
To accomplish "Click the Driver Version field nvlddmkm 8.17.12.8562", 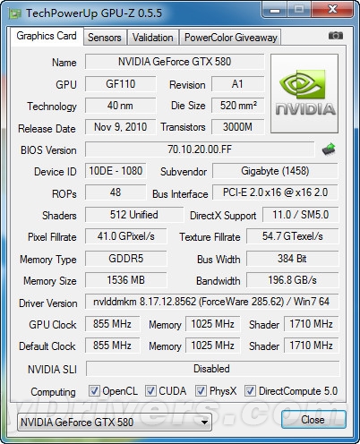I will 212,302.
